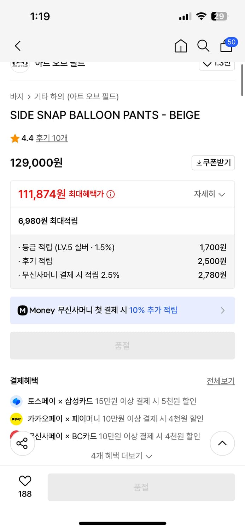Screen dimensions: 245x530
Task: Tap the share icon button
Action: point(22,443)
